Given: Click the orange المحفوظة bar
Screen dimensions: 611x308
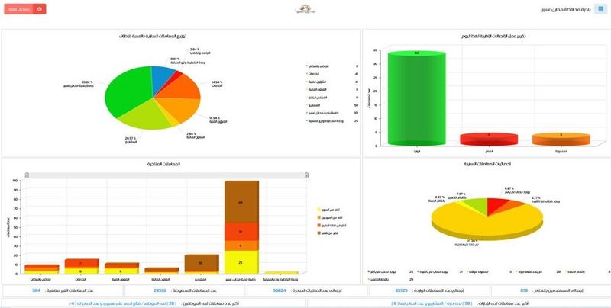Looking at the screenshot, I should click(x=560, y=140).
